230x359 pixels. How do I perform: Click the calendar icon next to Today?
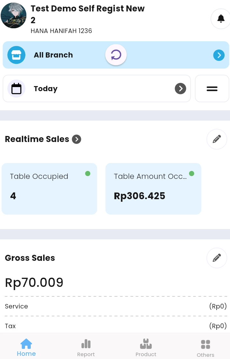(16, 89)
